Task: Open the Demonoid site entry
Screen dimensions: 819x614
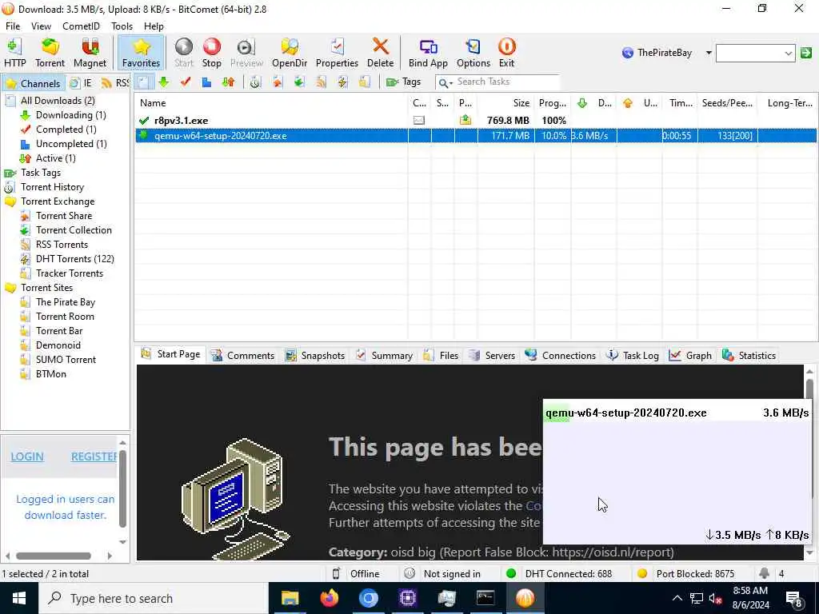Action: (x=58, y=345)
